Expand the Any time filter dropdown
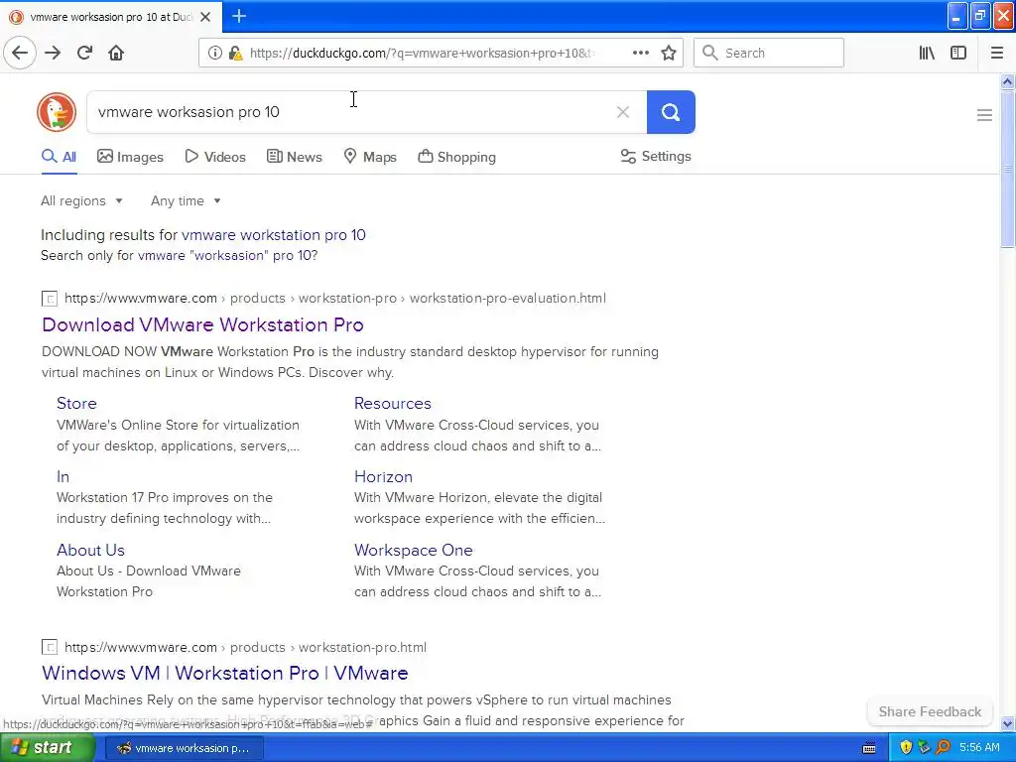 [186, 200]
